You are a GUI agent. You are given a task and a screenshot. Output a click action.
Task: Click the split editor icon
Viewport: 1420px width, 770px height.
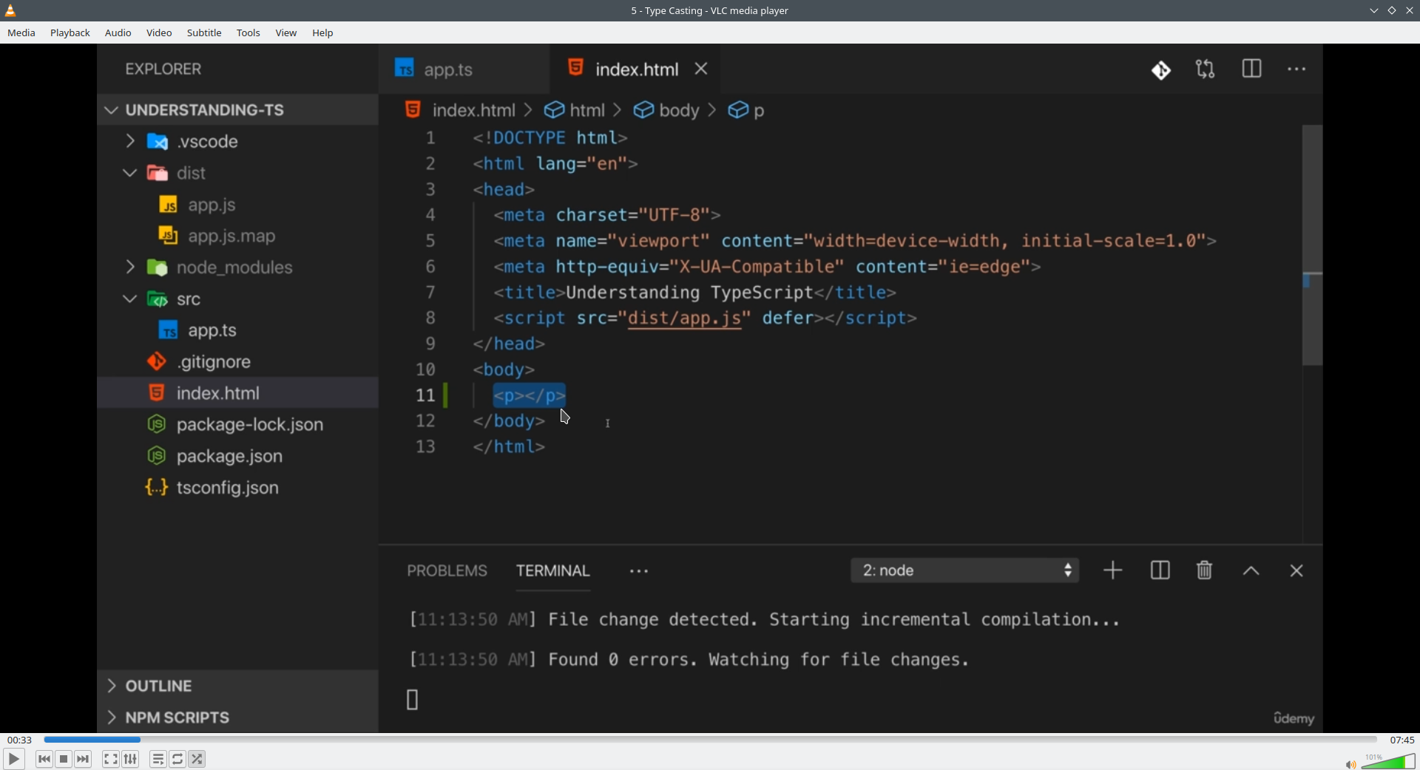tap(1251, 69)
